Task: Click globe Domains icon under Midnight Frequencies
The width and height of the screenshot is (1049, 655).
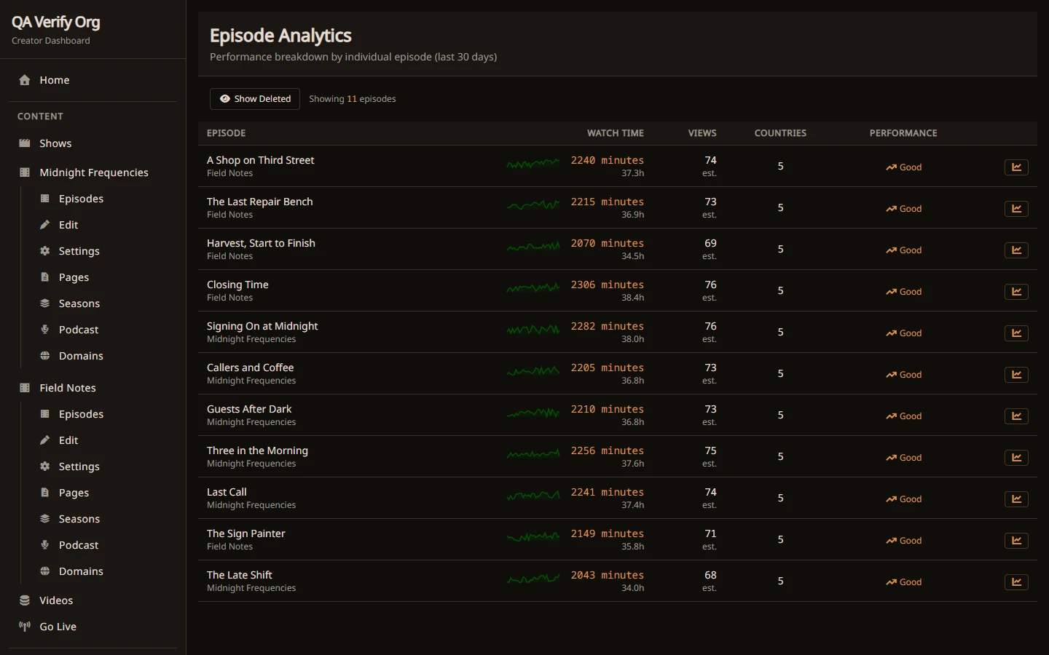Action: (44, 356)
